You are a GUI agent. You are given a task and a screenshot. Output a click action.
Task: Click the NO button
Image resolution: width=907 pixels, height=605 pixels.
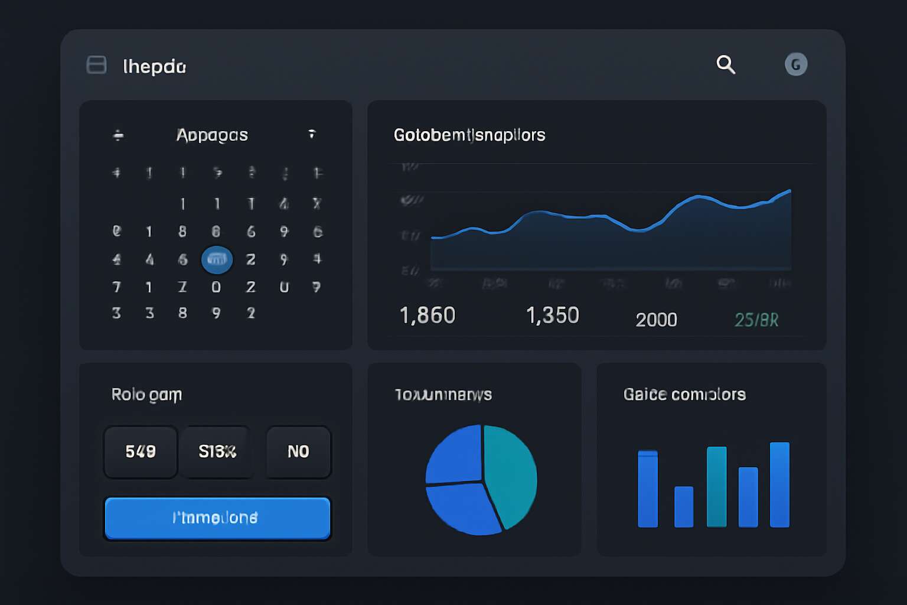click(x=298, y=452)
